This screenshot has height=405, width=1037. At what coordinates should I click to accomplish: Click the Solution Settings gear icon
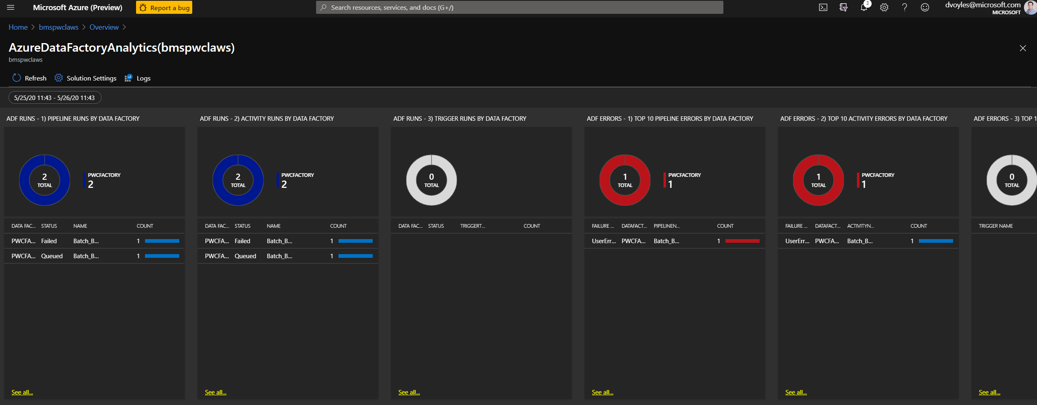tap(59, 78)
